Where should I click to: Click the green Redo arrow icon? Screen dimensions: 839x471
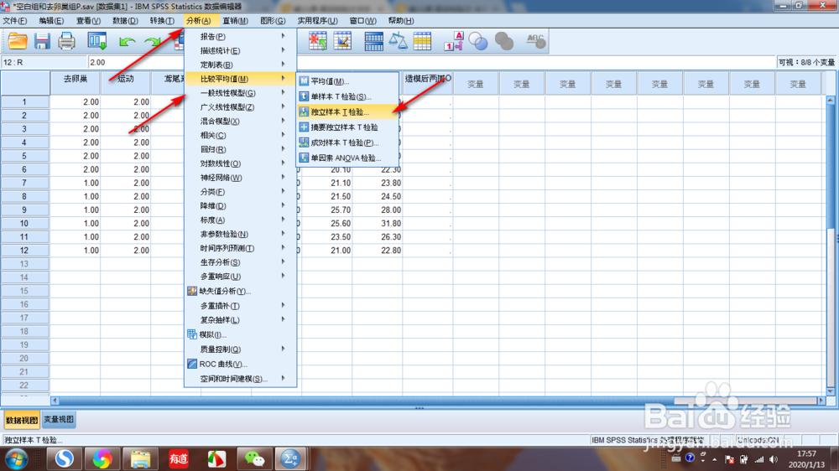point(153,42)
